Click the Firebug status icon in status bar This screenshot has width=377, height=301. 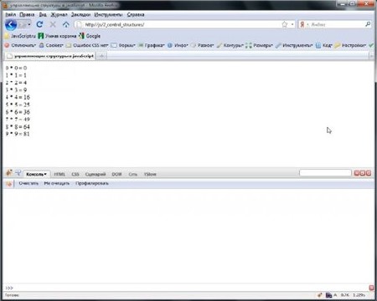320,295
